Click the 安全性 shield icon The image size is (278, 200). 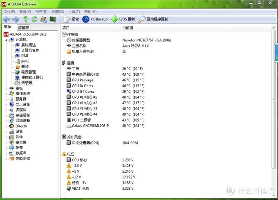point(11,142)
